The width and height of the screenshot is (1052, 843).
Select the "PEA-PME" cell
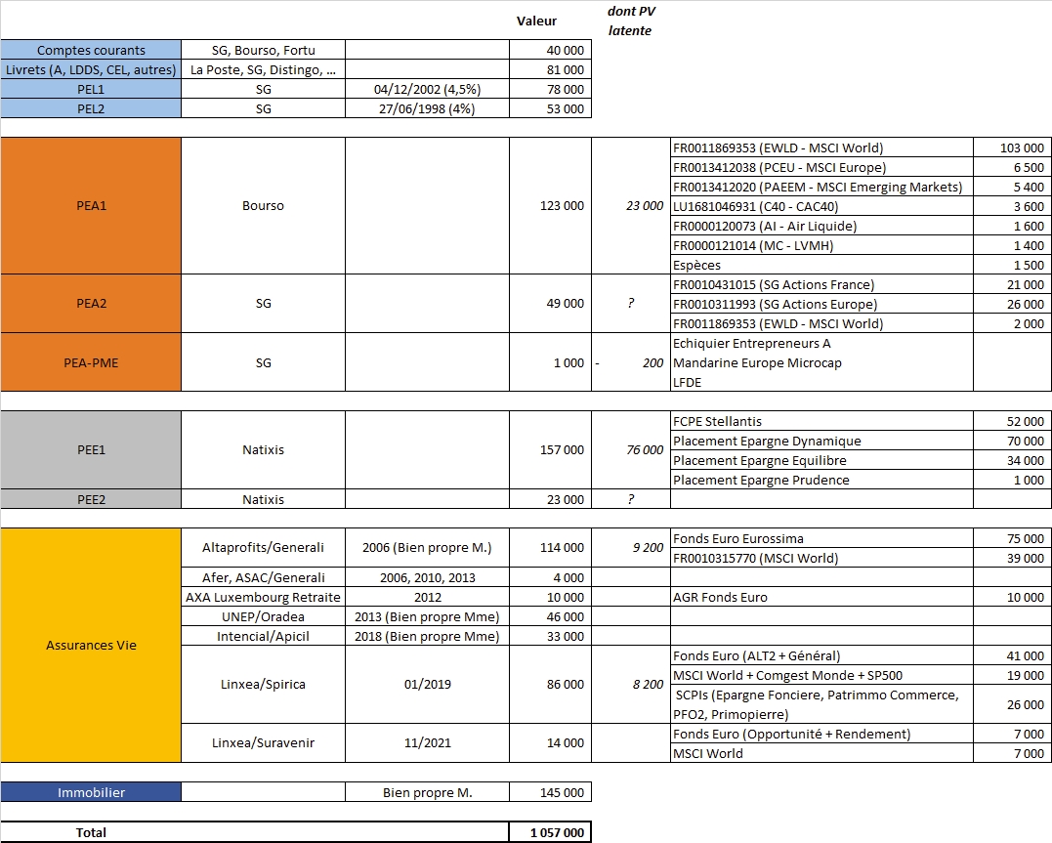91,362
